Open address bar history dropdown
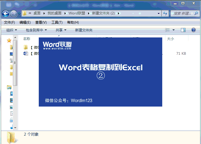The height and width of the screenshot is (144, 201). click(x=159, y=13)
